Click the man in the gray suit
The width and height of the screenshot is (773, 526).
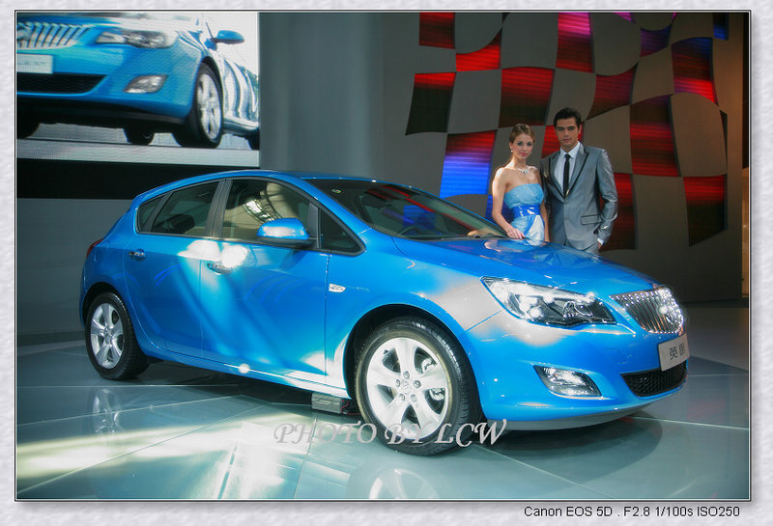point(576,183)
